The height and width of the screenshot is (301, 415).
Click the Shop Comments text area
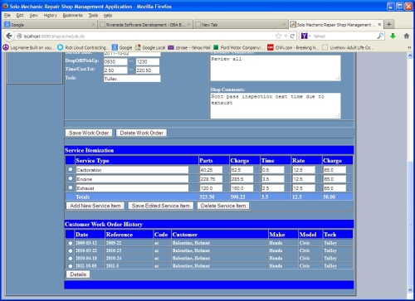(x=276, y=105)
